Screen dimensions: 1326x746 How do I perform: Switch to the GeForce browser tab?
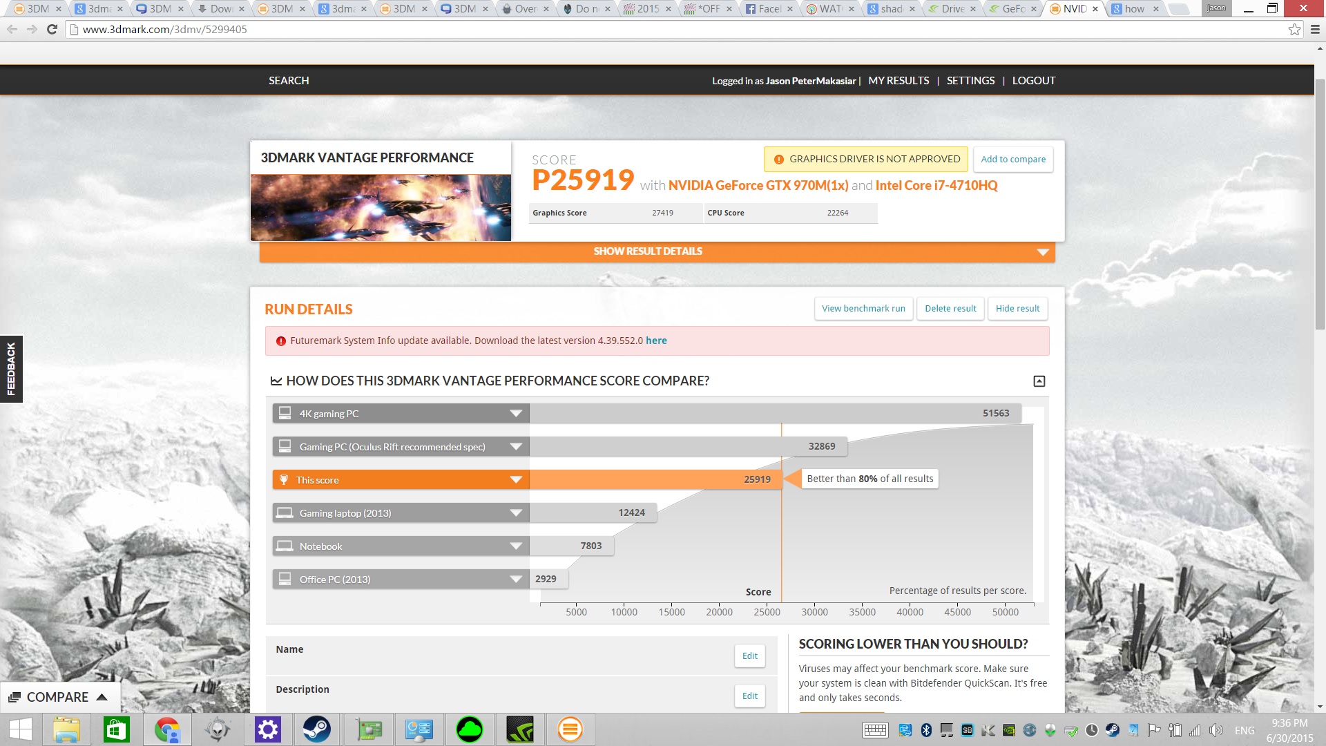(1012, 9)
